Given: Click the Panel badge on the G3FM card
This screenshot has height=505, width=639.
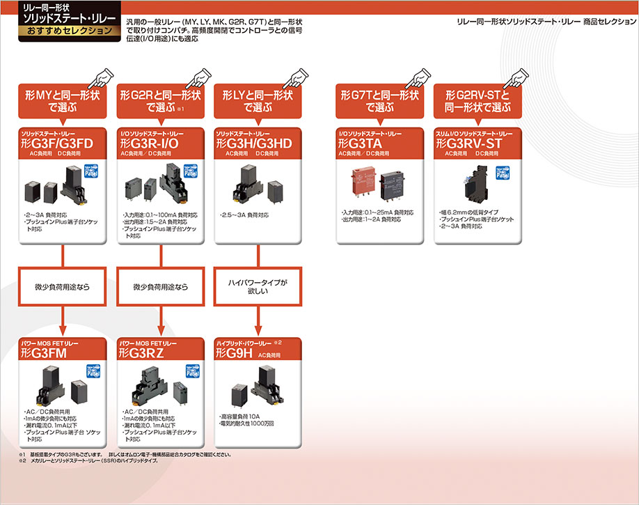Looking at the screenshot, I should pyautogui.click(x=93, y=371).
